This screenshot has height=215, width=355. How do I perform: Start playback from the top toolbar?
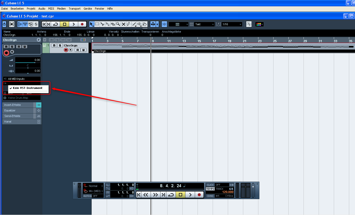click(x=73, y=24)
